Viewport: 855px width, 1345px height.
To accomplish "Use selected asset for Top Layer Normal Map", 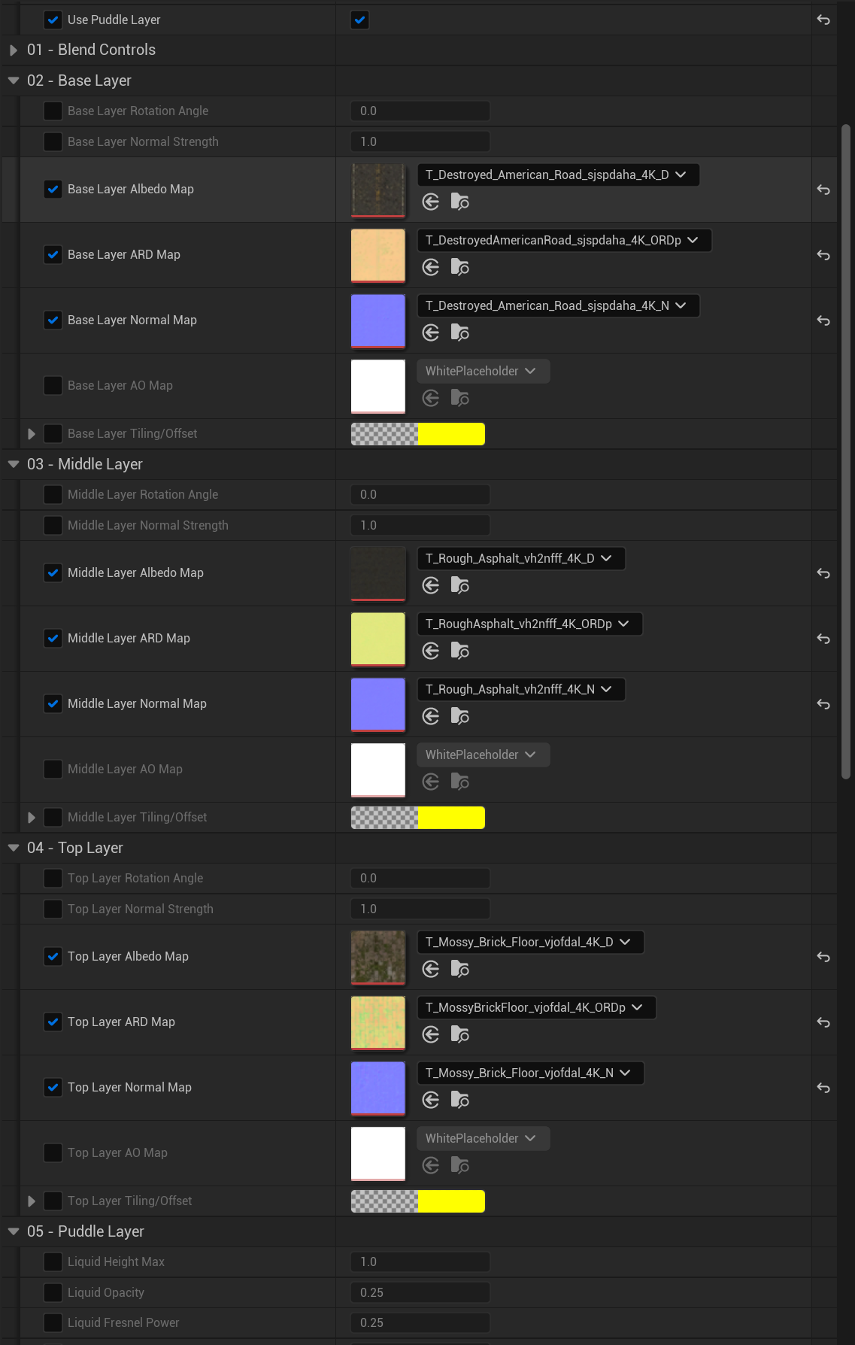I will [431, 1100].
